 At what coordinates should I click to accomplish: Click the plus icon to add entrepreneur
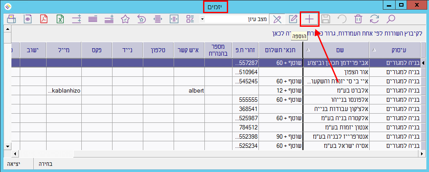click(309, 19)
